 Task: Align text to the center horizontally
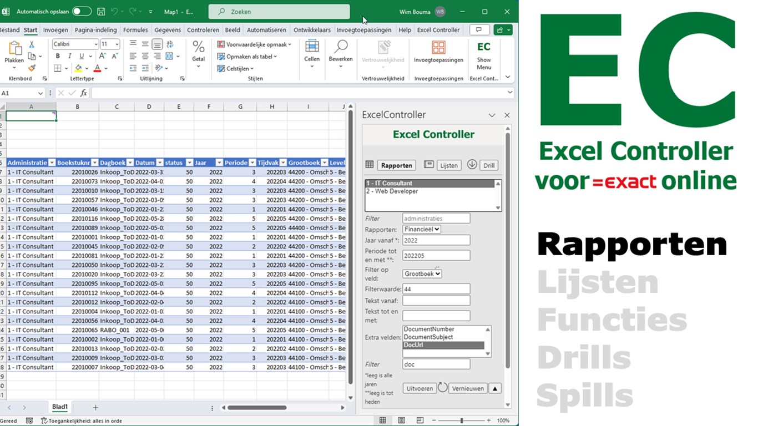[145, 56]
